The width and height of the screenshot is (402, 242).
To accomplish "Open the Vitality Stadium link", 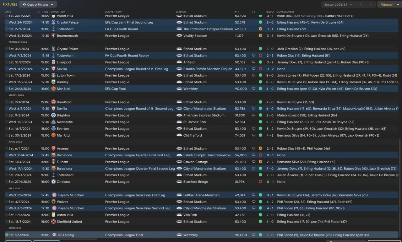I will coord(195,36).
